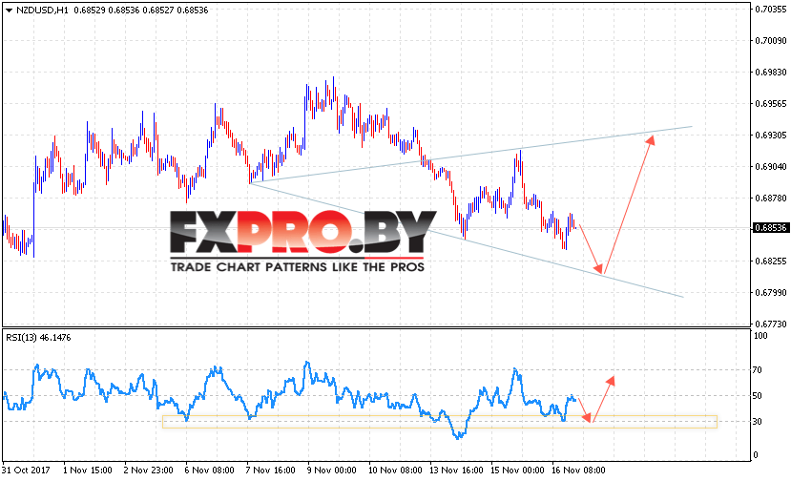Select the OHLC values 0.68529 0.68536 0.68527 0.68536

pyautogui.click(x=141, y=10)
